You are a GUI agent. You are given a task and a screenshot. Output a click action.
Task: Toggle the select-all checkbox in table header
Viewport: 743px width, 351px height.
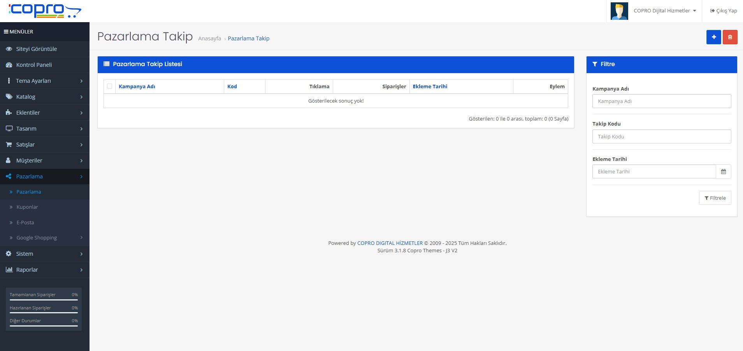point(110,86)
